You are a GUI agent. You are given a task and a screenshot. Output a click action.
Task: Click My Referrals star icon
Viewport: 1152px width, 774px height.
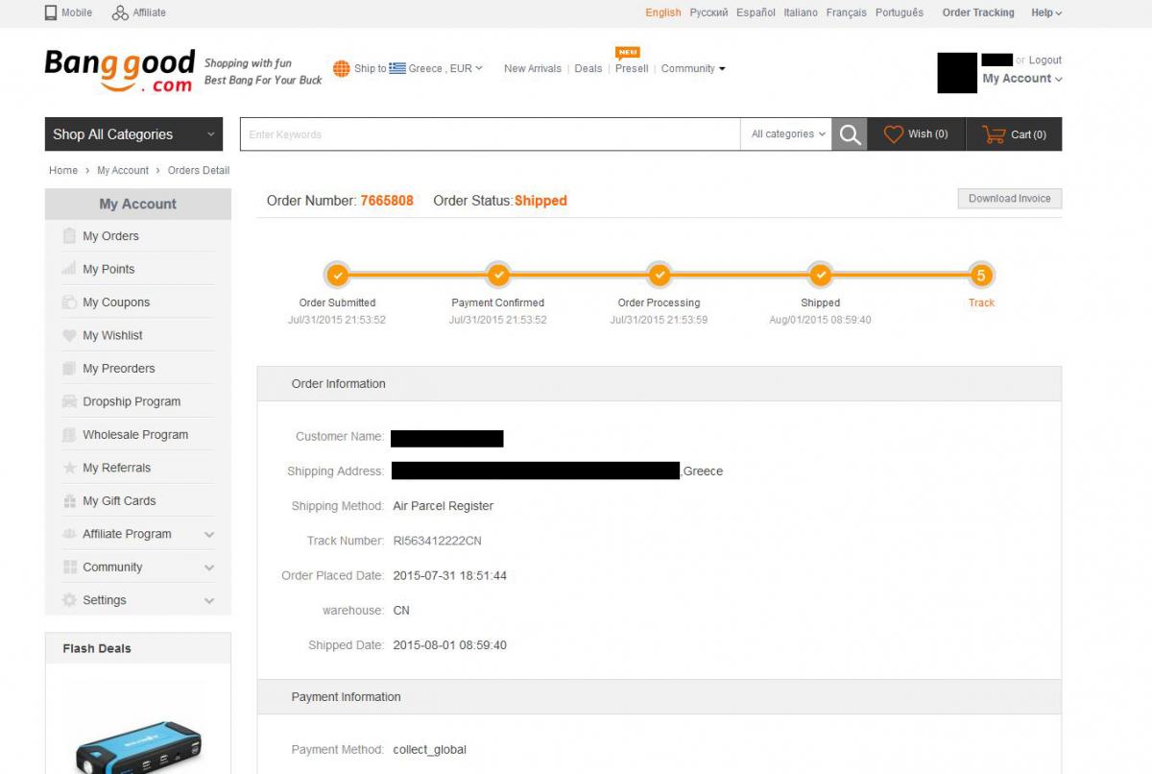pyautogui.click(x=69, y=468)
